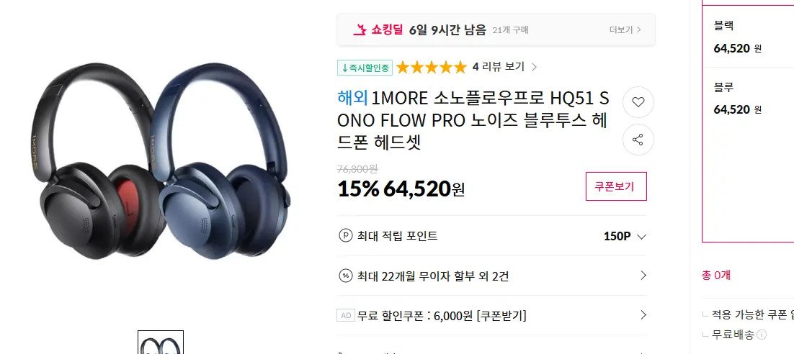Click the 쿠폰보기 button
Screen dimensions: 794x354
pos(616,186)
